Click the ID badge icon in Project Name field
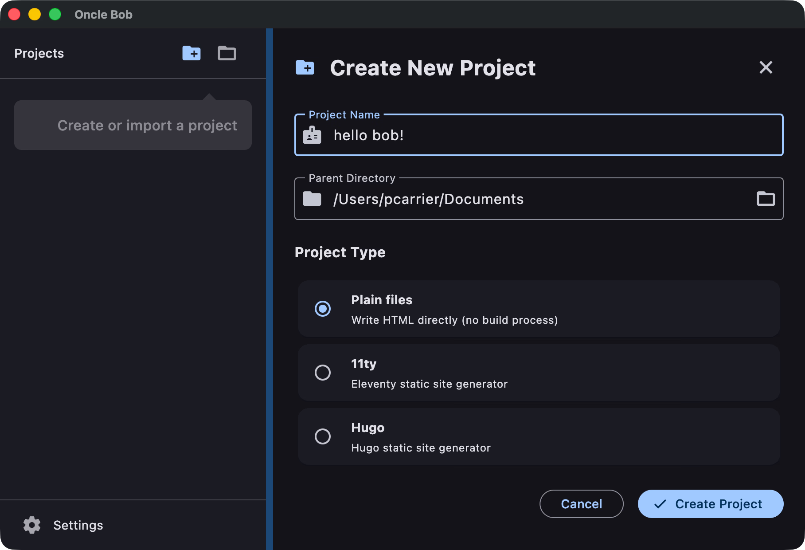The width and height of the screenshot is (805, 550). pyautogui.click(x=312, y=135)
